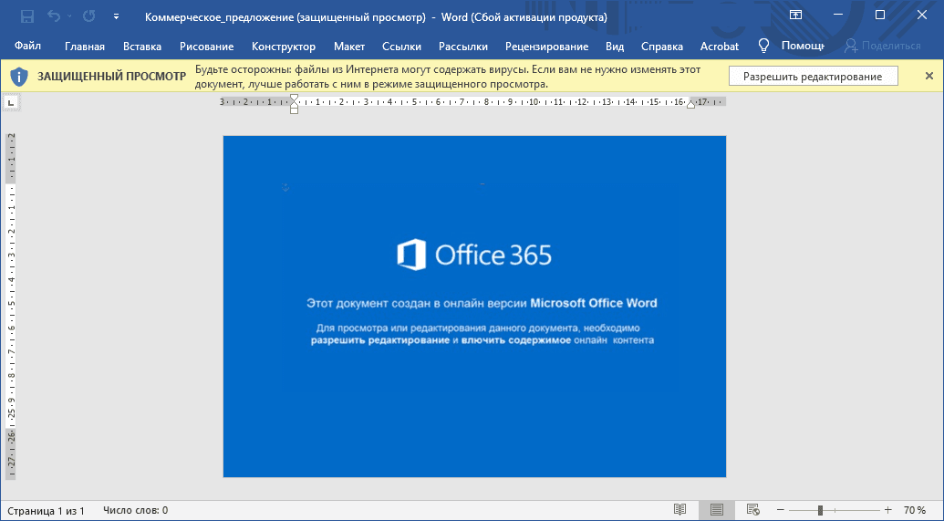944x521 pixels.
Task: Click the Undo arrow icon
Action: tap(54, 16)
